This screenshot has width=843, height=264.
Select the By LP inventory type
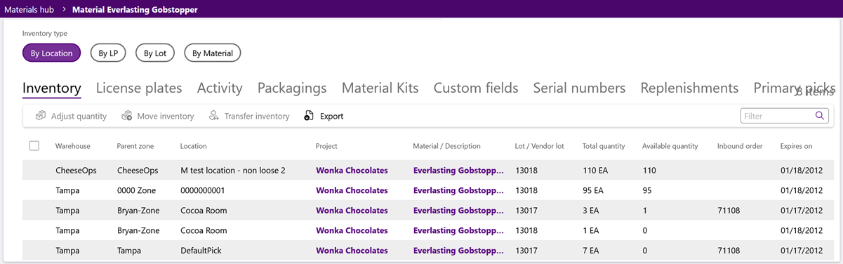pos(108,53)
